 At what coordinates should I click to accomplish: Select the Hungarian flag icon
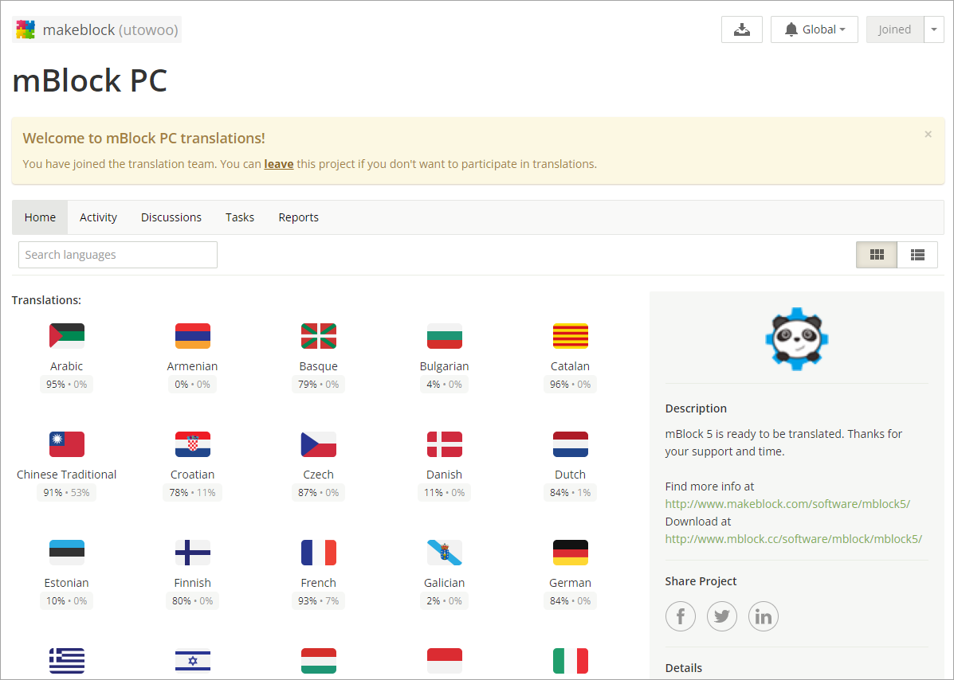(319, 661)
